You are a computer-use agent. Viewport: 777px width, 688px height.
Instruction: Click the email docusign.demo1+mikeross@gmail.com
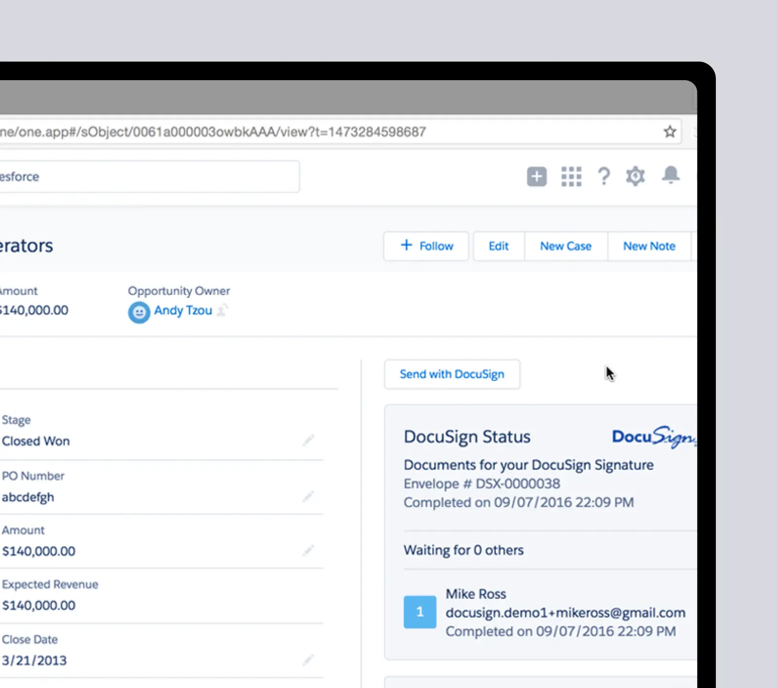click(566, 613)
